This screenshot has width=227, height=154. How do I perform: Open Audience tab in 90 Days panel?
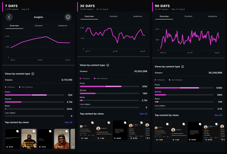click(213, 16)
